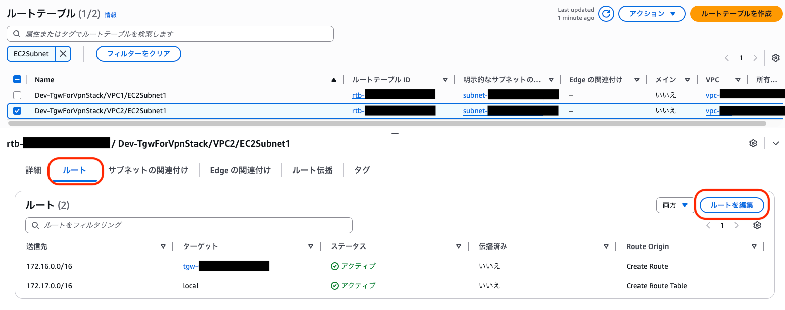Select Dev-TgwForVpnStack/VPC1/EC2Subnet1 name text

pos(101,95)
